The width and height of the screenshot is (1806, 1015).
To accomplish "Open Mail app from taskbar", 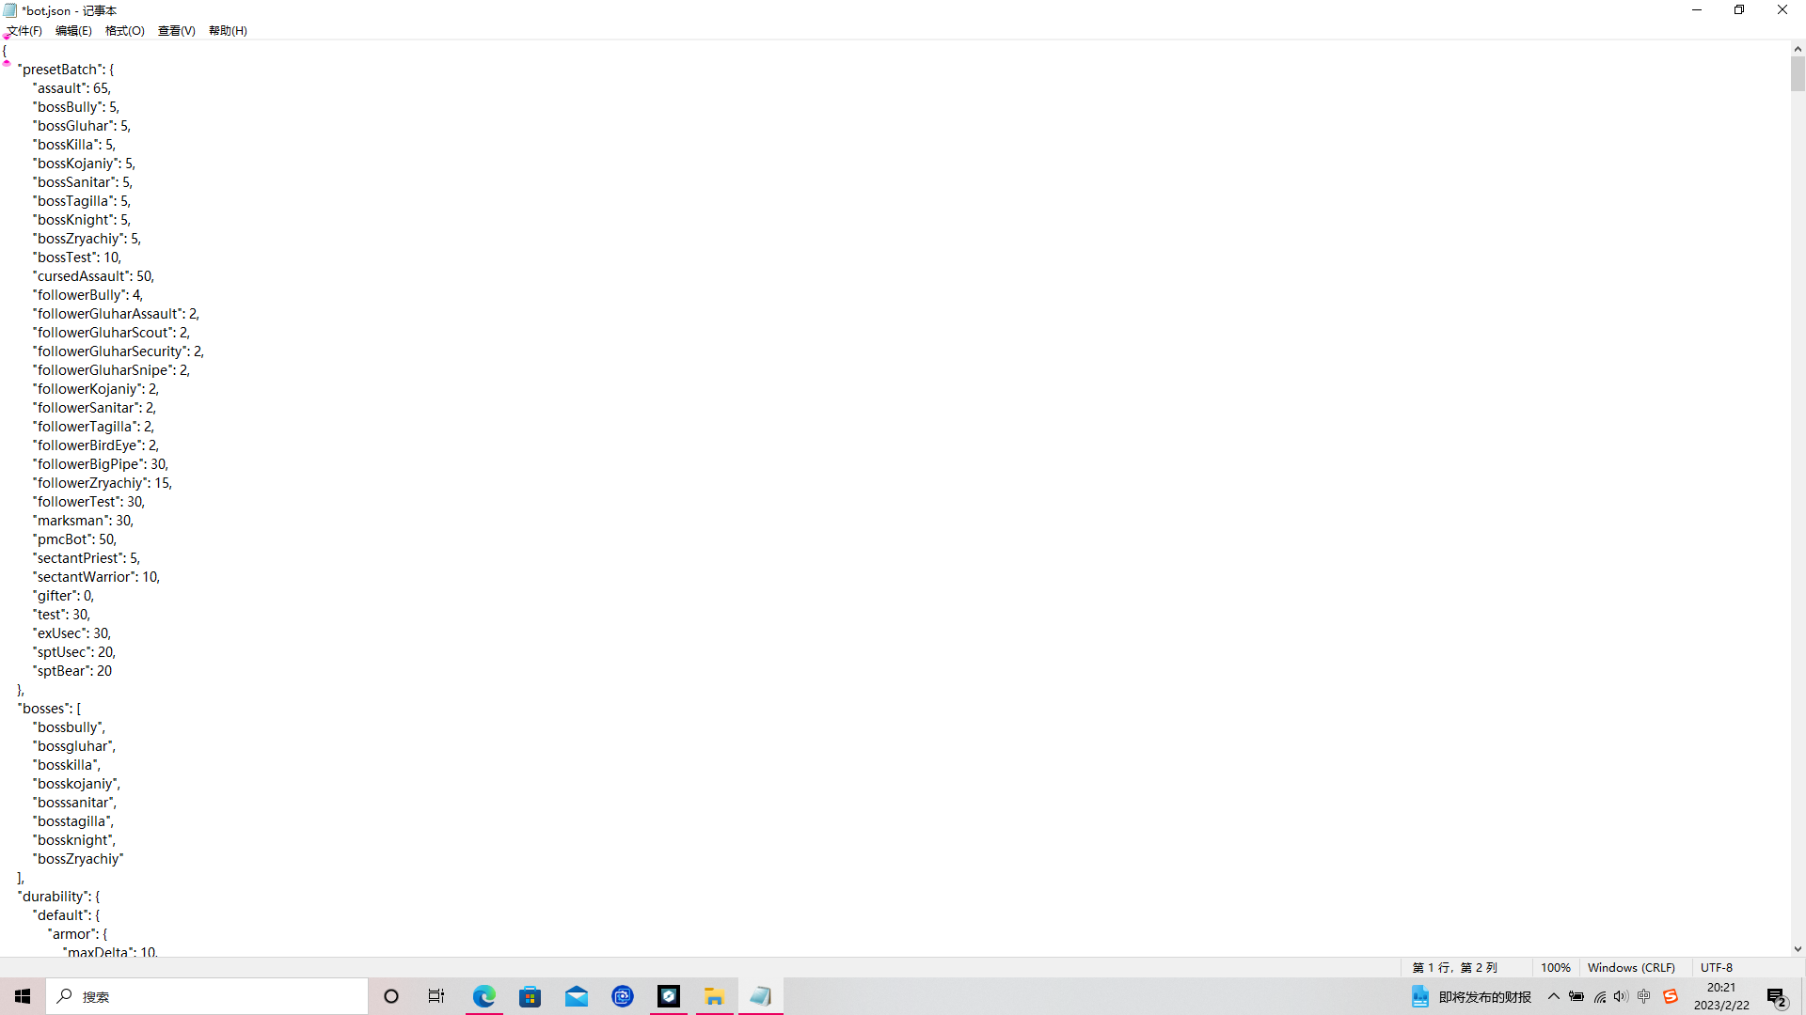I will [577, 996].
